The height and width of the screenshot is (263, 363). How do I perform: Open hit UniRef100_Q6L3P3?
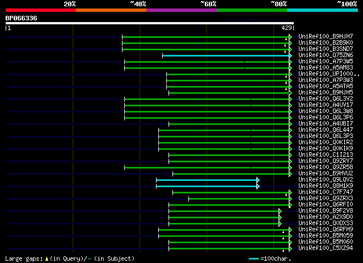[326, 136]
